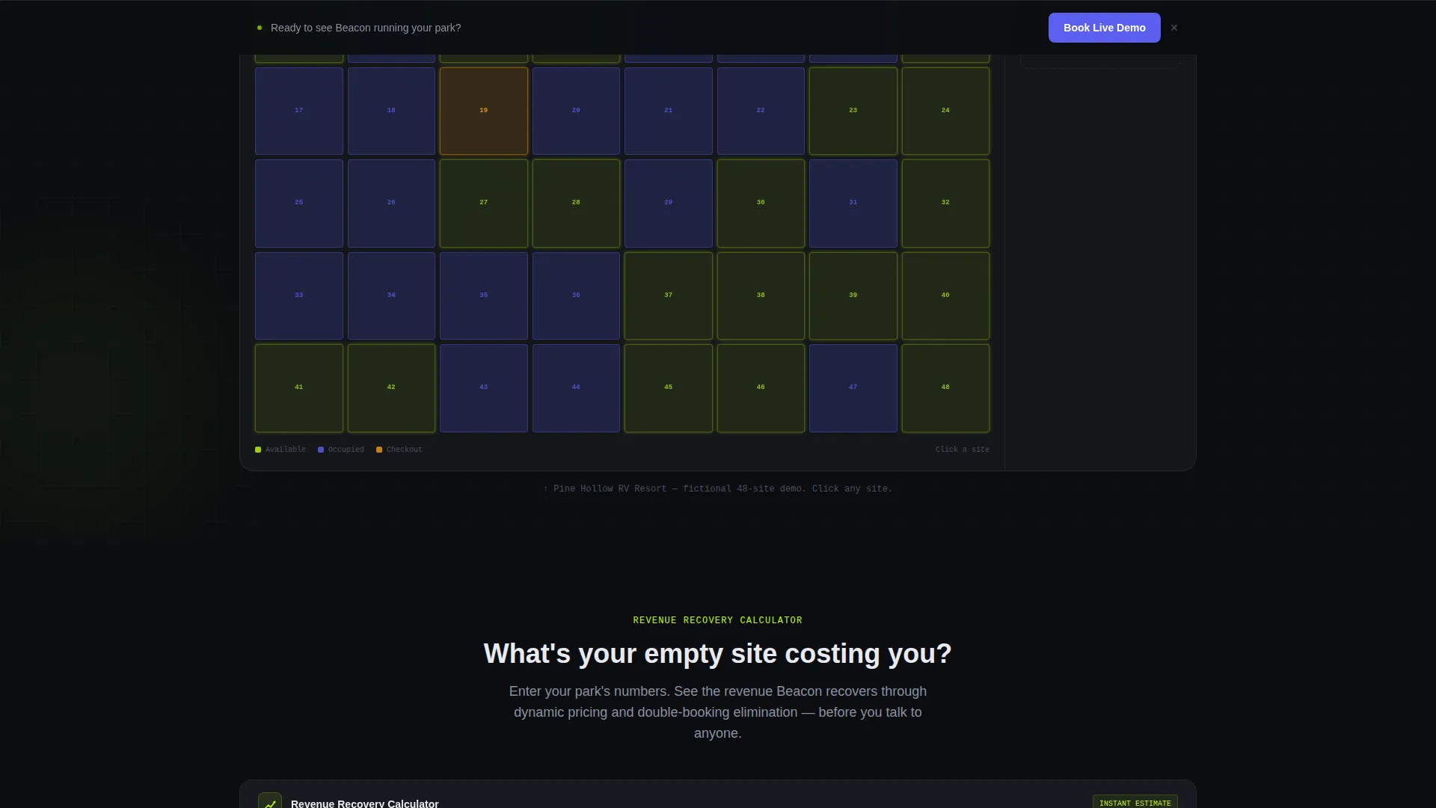
Task: Choose available site 37
Action: click(669, 296)
